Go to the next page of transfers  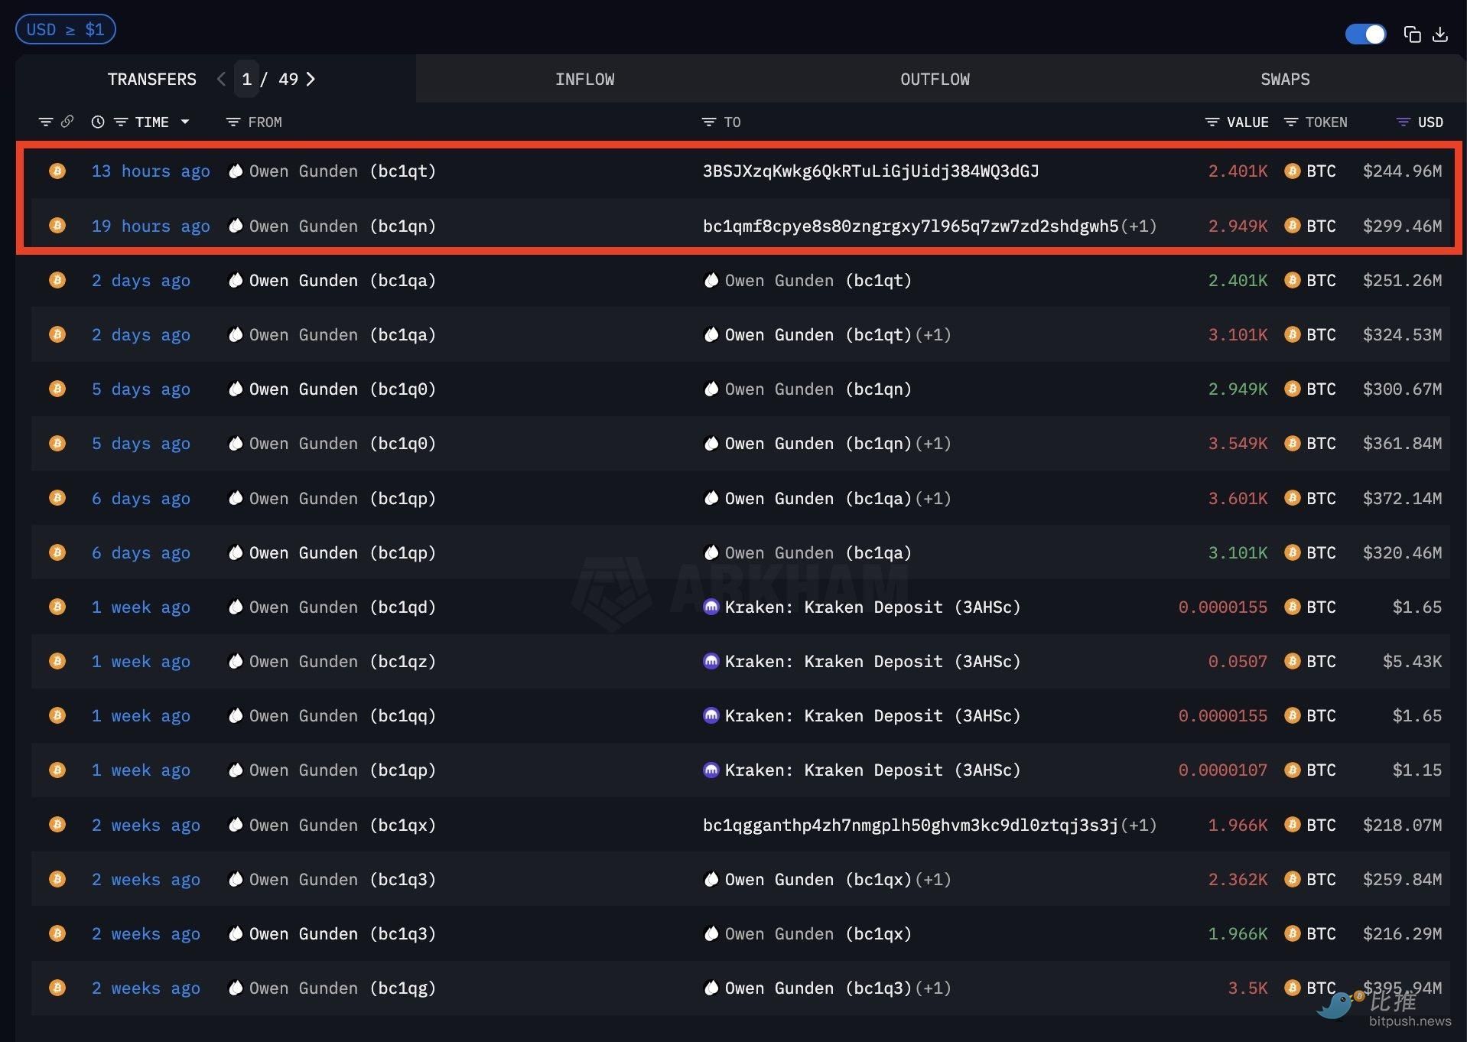tap(311, 79)
